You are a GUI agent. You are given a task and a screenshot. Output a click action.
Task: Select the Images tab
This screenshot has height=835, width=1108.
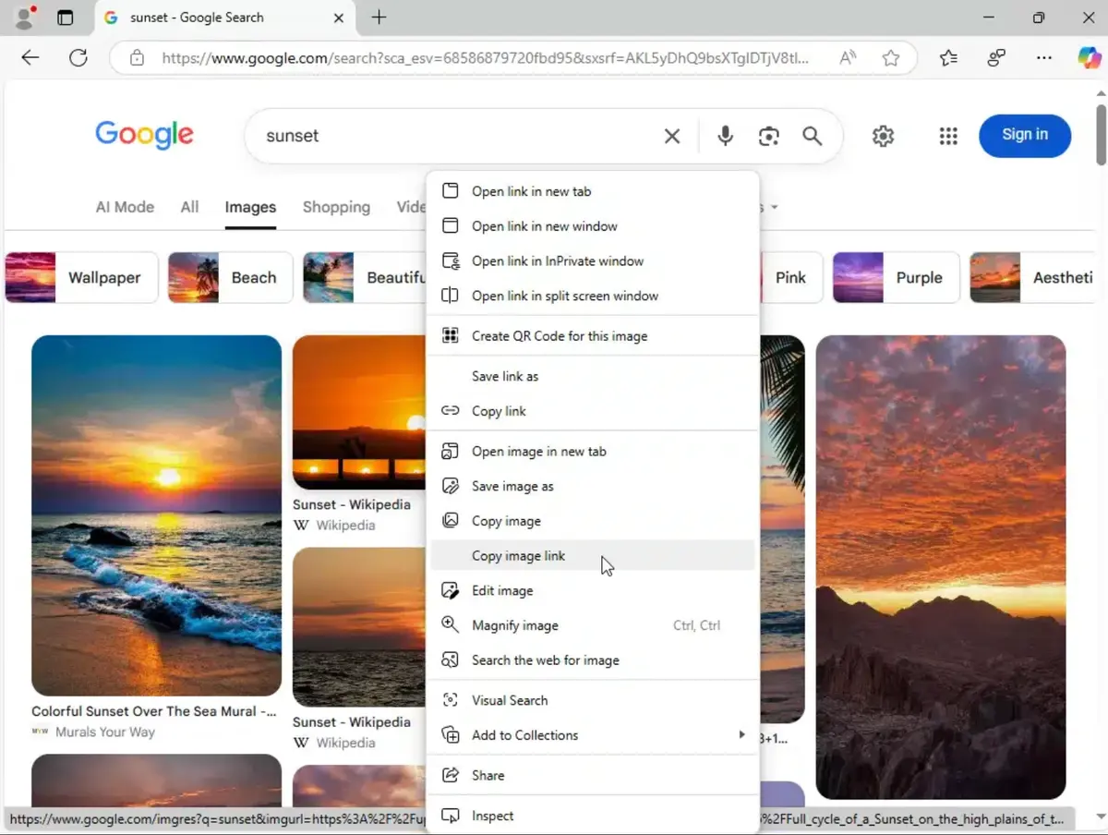click(x=250, y=207)
